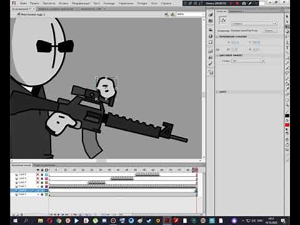Select the Eyedropper tool

point(287,89)
